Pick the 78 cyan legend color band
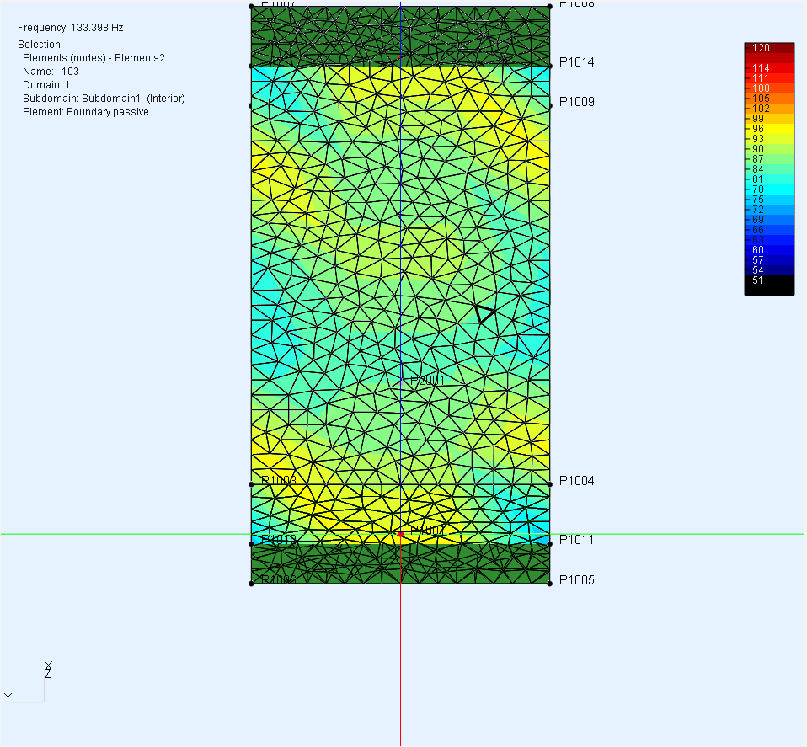 pyautogui.click(x=769, y=189)
